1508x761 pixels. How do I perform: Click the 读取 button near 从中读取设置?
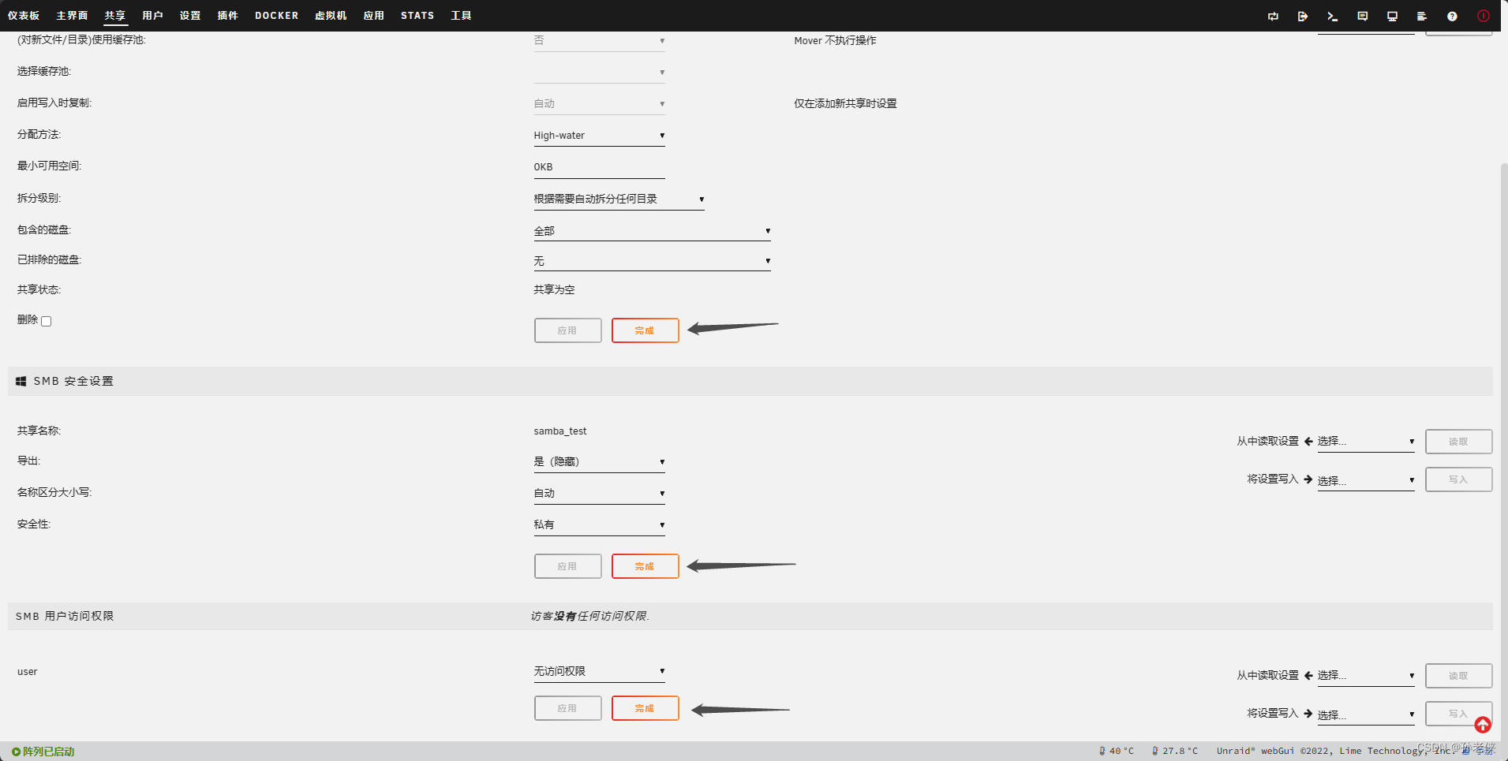1457,442
